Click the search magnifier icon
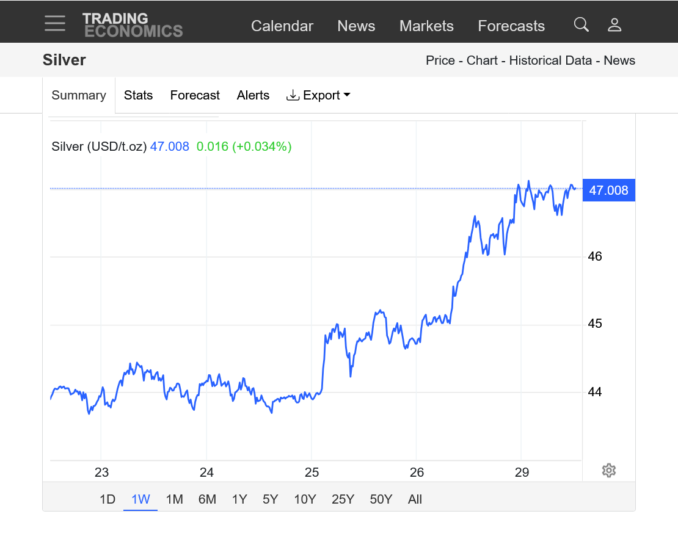Viewport: 678px width, 550px height. click(581, 24)
